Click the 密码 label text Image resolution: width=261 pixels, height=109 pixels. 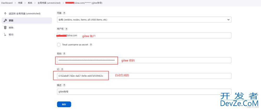59,54
